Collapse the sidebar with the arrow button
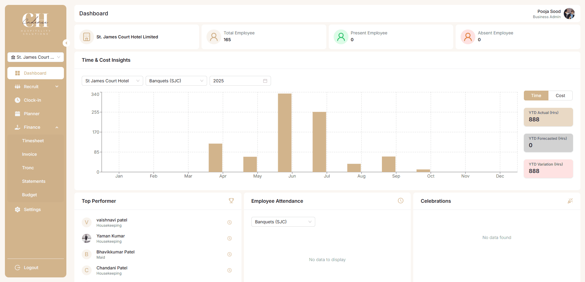The height and width of the screenshot is (282, 585). tap(66, 43)
